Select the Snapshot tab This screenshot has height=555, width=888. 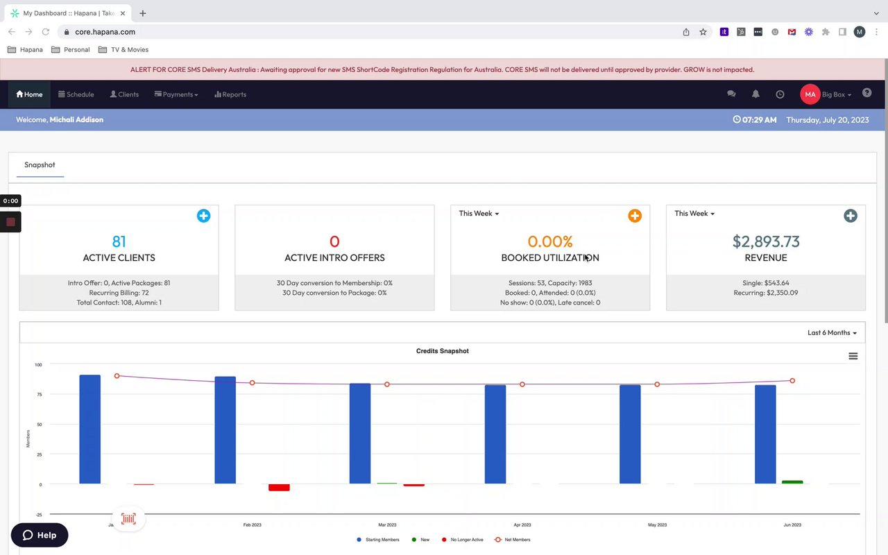(40, 165)
